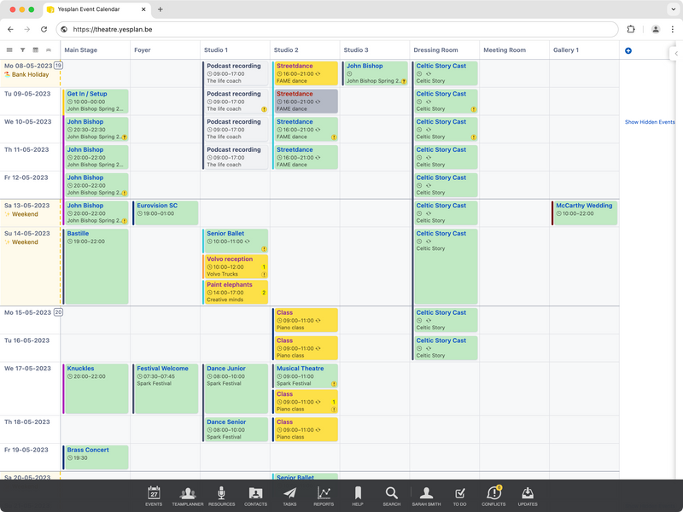
Task: Click the filter funnel icon in calendar header
Action: [x=22, y=50]
